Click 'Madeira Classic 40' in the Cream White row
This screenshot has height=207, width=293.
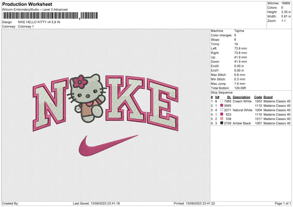pos(277,101)
